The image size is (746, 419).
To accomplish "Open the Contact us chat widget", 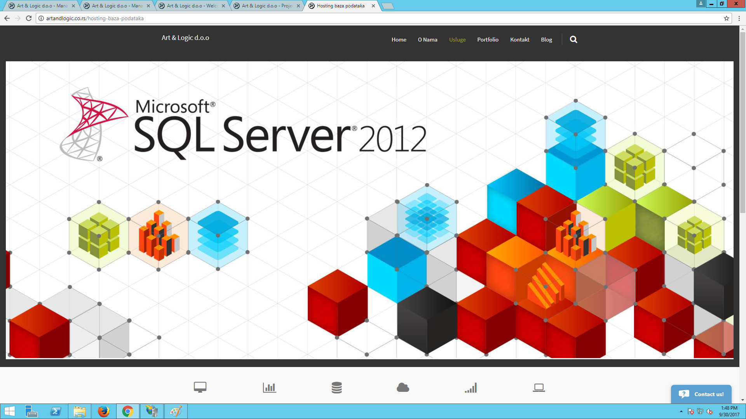I will point(701,394).
